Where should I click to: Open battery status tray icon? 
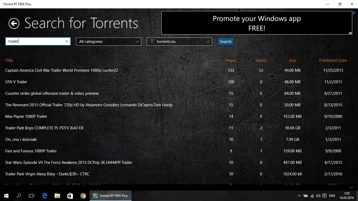pyautogui.click(x=306, y=196)
